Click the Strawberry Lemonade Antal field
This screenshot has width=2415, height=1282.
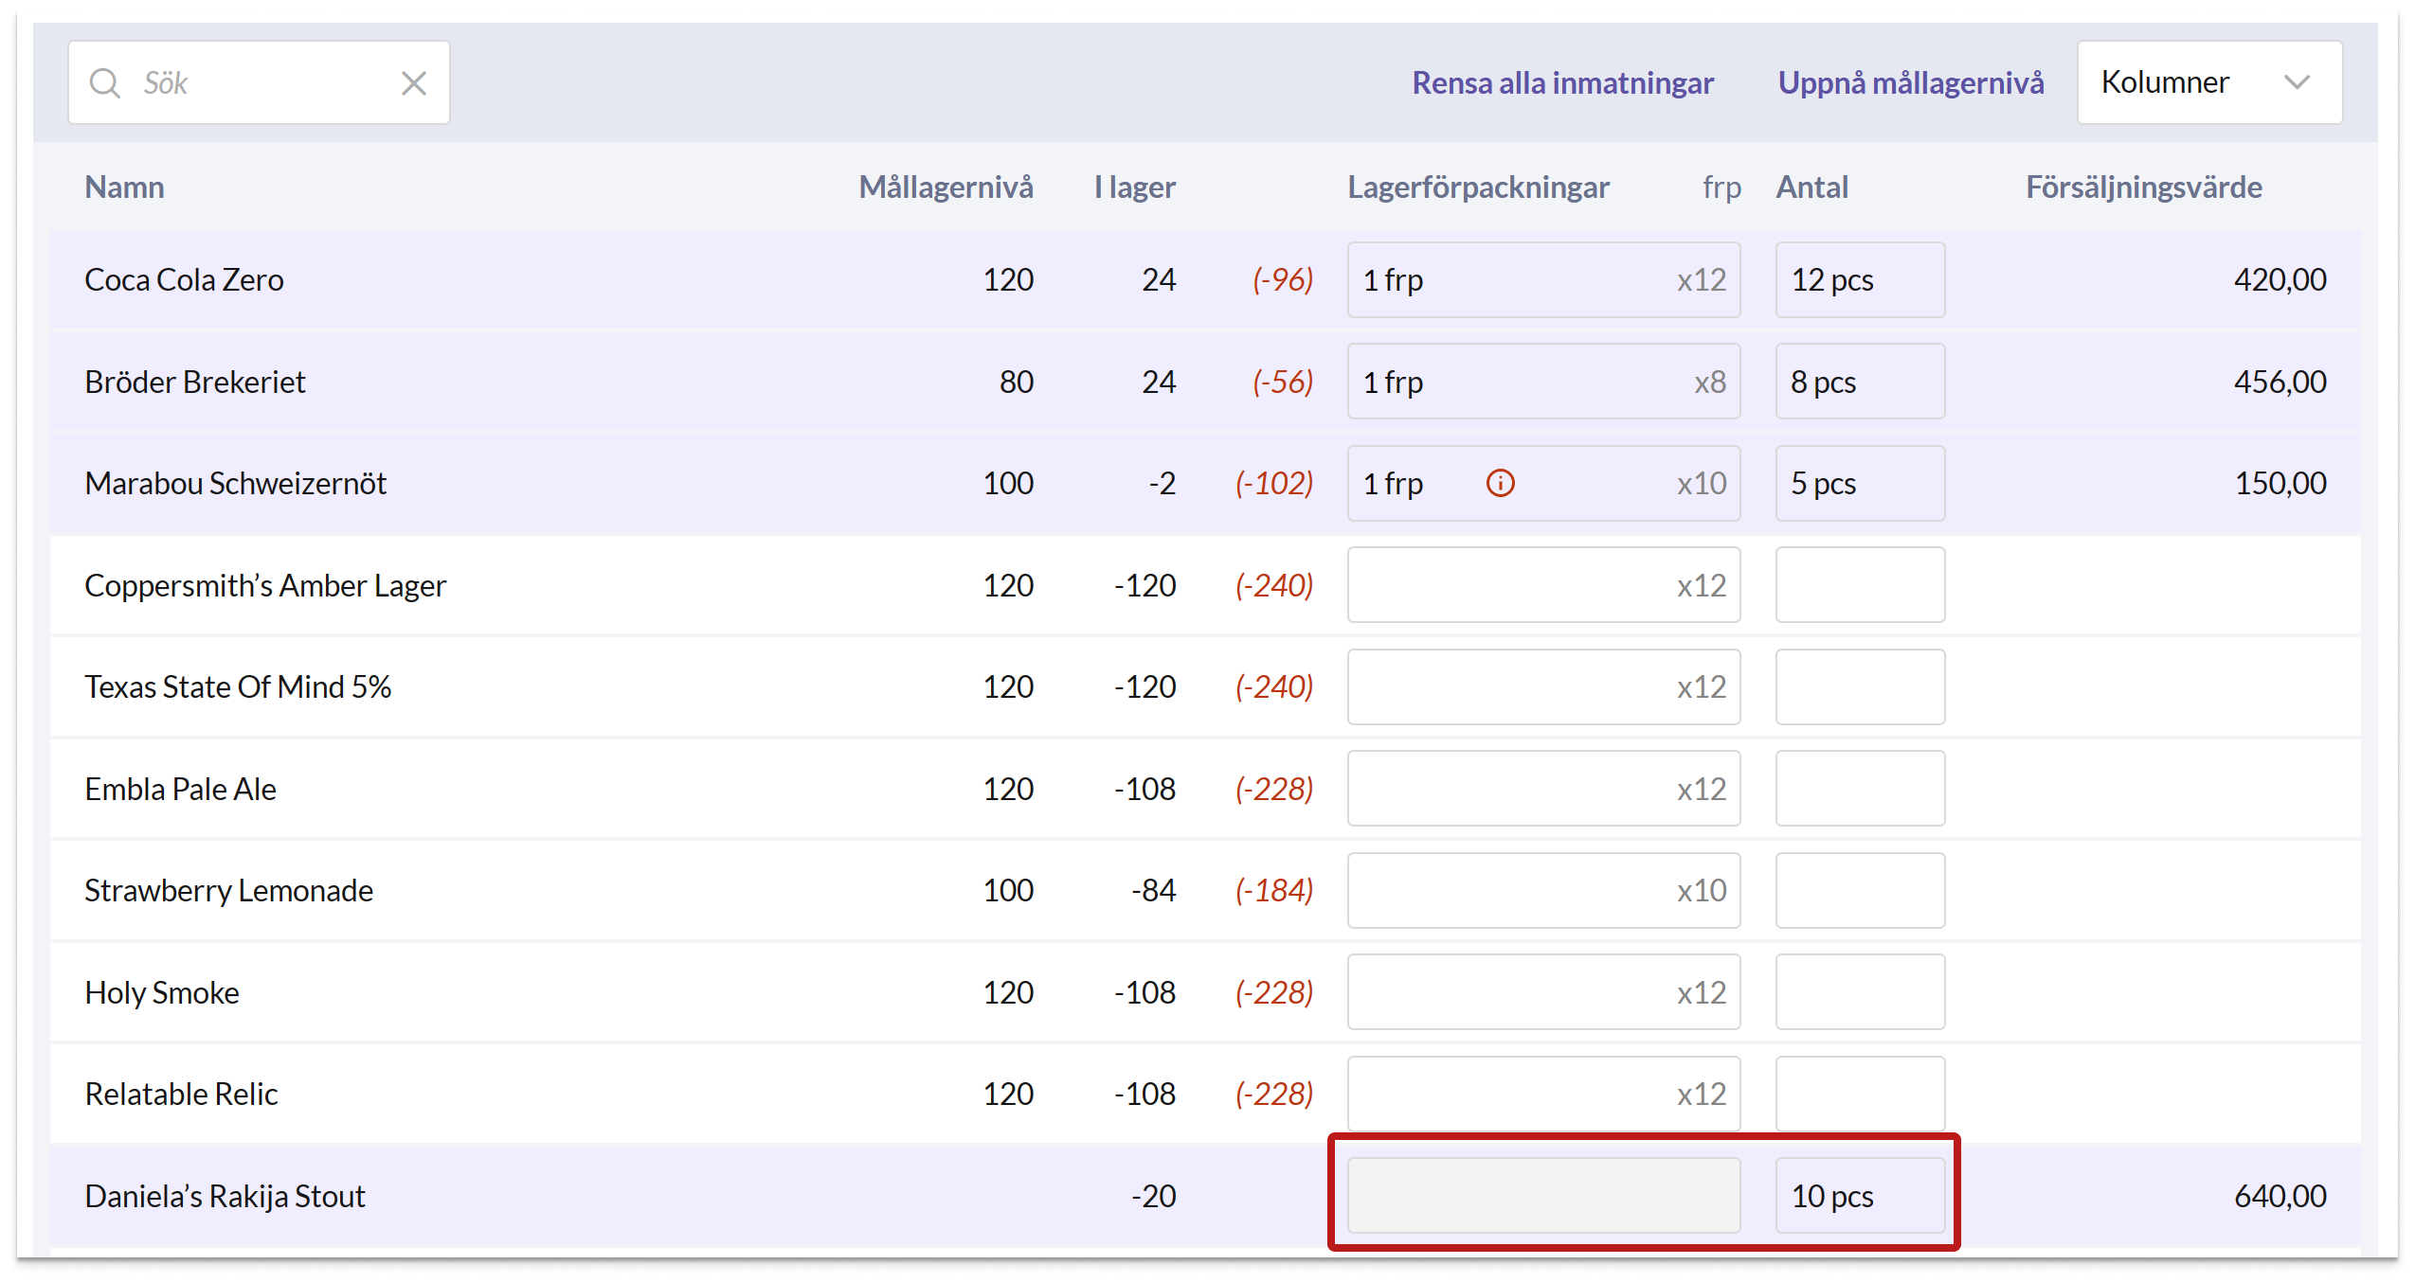point(1860,891)
